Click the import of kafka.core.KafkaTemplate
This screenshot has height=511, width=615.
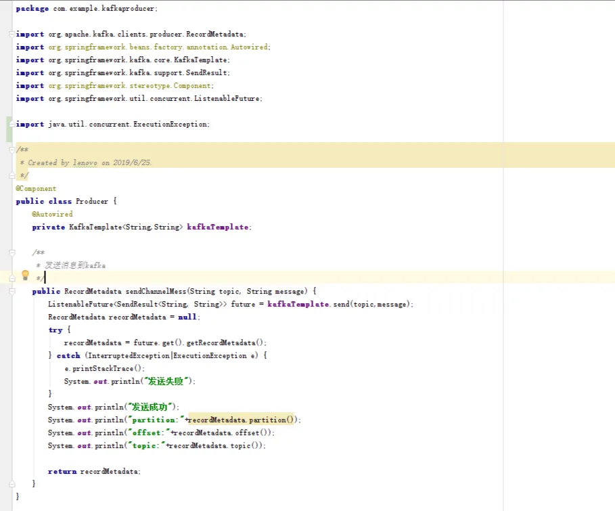coord(122,60)
